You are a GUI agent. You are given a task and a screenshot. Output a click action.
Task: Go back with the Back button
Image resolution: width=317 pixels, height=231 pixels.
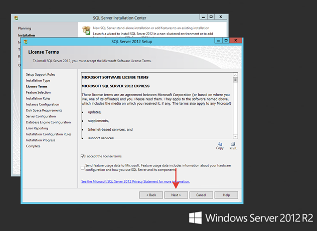pos(151,195)
